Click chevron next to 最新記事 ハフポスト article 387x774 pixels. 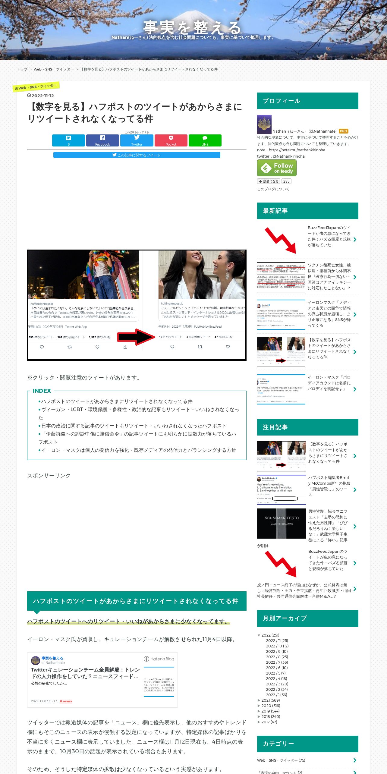(355, 352)
